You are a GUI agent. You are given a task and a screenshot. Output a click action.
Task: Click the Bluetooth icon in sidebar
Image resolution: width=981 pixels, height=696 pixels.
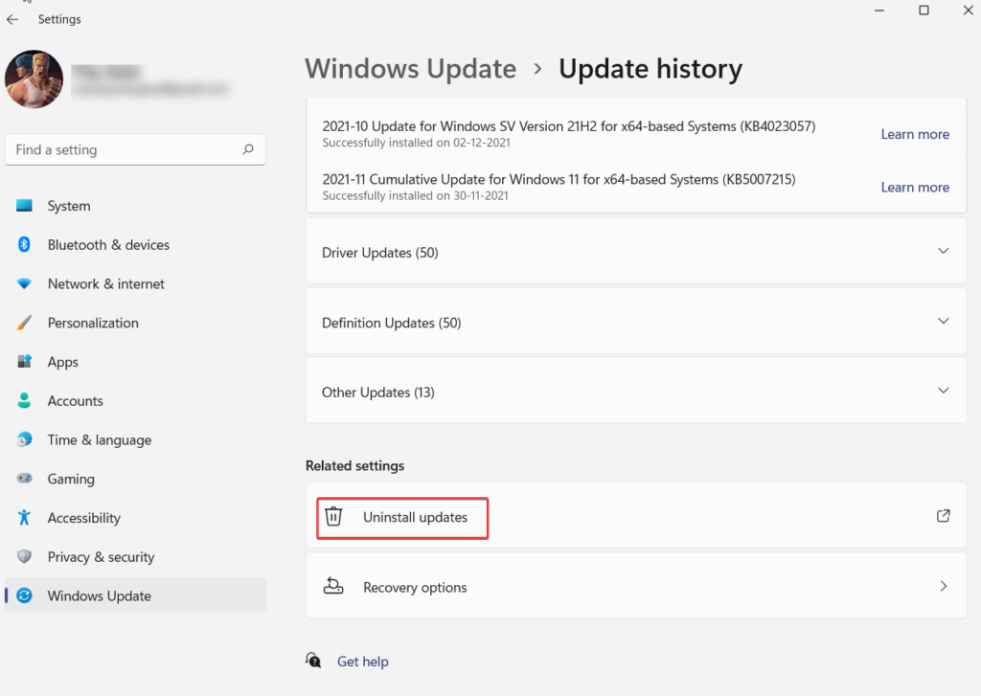tap(24, 244)
